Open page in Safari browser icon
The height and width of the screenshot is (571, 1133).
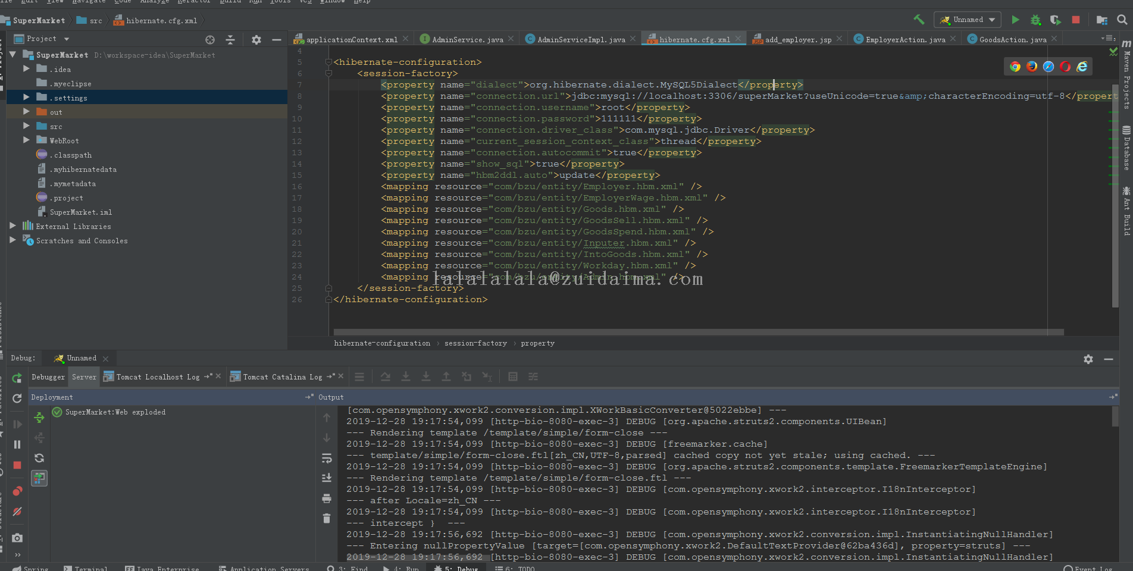tap(1049, 67)
